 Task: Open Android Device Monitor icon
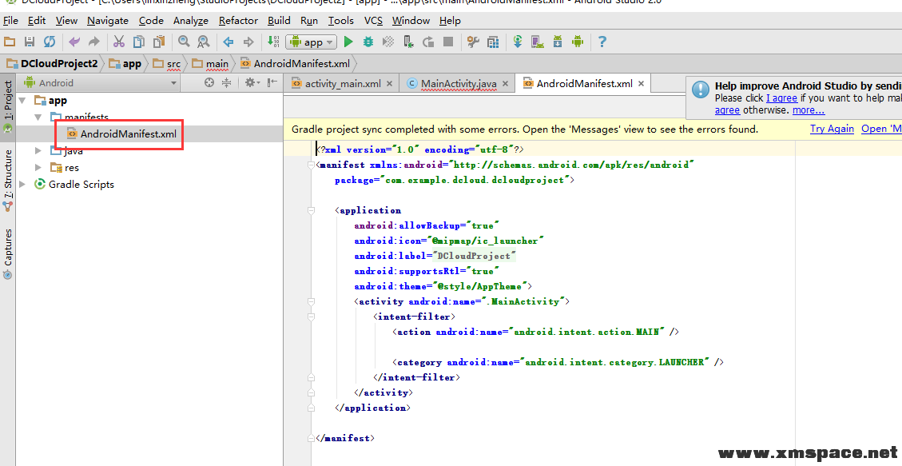pos(578,42)
